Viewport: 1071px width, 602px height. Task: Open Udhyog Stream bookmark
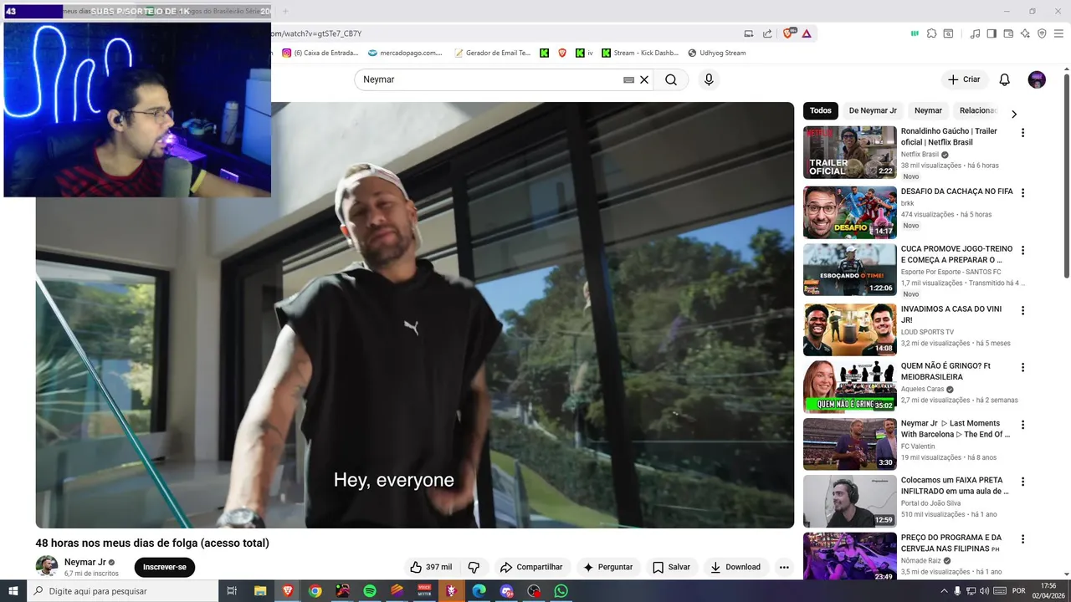point(717,53)
